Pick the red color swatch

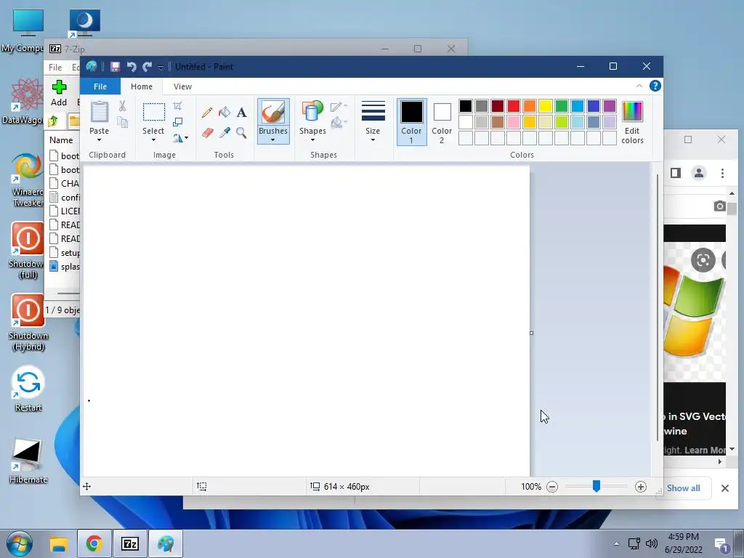pos(514,106)
